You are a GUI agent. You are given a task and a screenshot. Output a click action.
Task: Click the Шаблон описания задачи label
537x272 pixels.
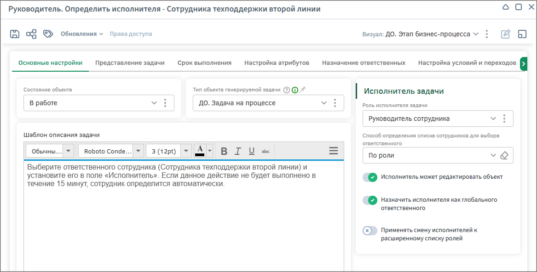coord(62,135)
